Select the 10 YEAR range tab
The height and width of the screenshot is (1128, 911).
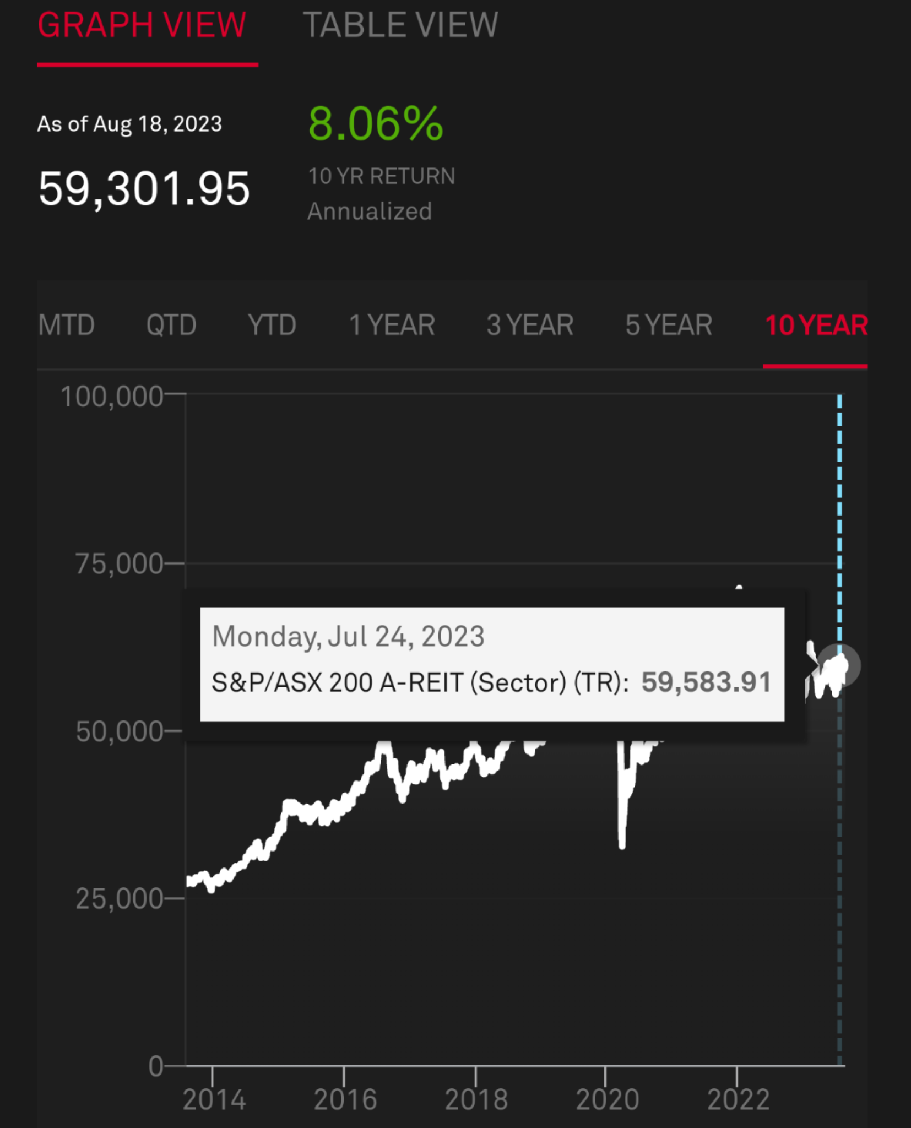tap(816, 325)
